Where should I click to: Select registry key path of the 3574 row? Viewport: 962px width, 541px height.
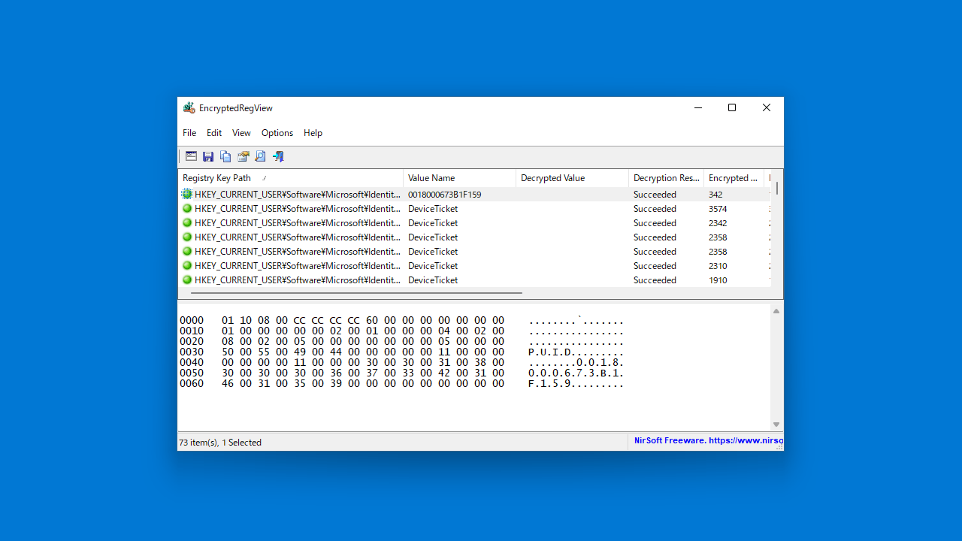(298, 208)
